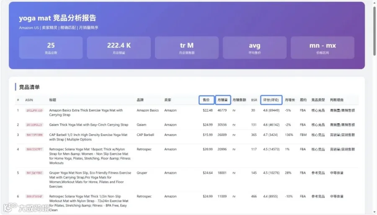Image resolution: width=377 pixels, height=215 pixels.
Task: Click the monthly sales value '18001'
Action: click(222, 173)
